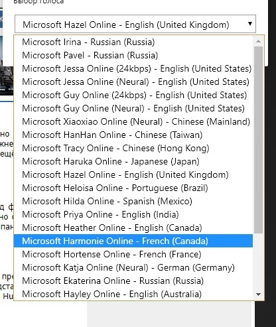
Task: Pick Microsoft Xiaoxiao Online Chinese (Mainland)
Action: (x=133, y=121)
